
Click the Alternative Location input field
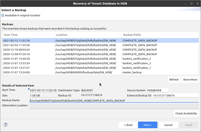[114, 106]
